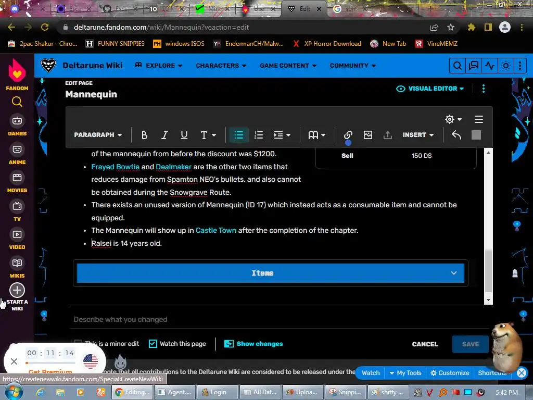Expand the Items navigation box

click(x=271, y=273)
